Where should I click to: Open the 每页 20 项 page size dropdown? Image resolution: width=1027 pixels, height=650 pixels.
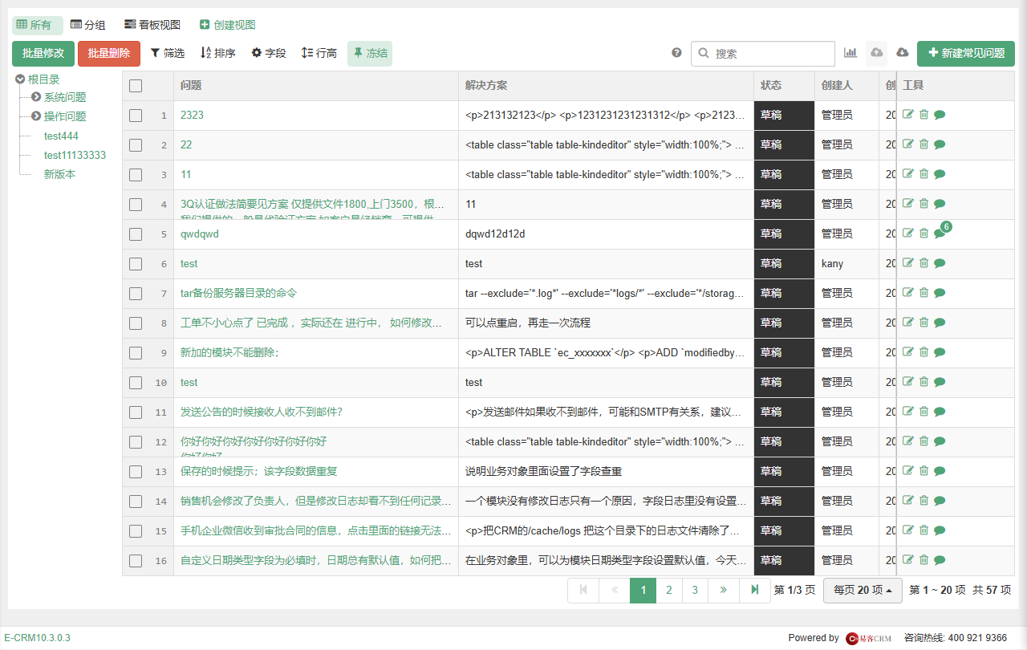point(863,590)
